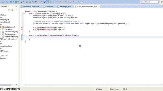
Task: Open the Run dropdown arrow
Action: point(18,2)
